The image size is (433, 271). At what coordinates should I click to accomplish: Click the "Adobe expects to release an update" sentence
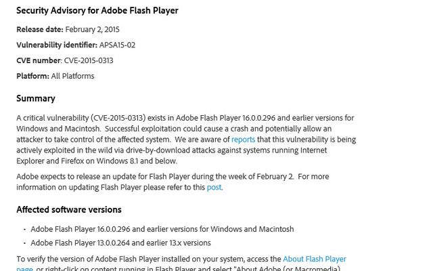click(155, 176)
